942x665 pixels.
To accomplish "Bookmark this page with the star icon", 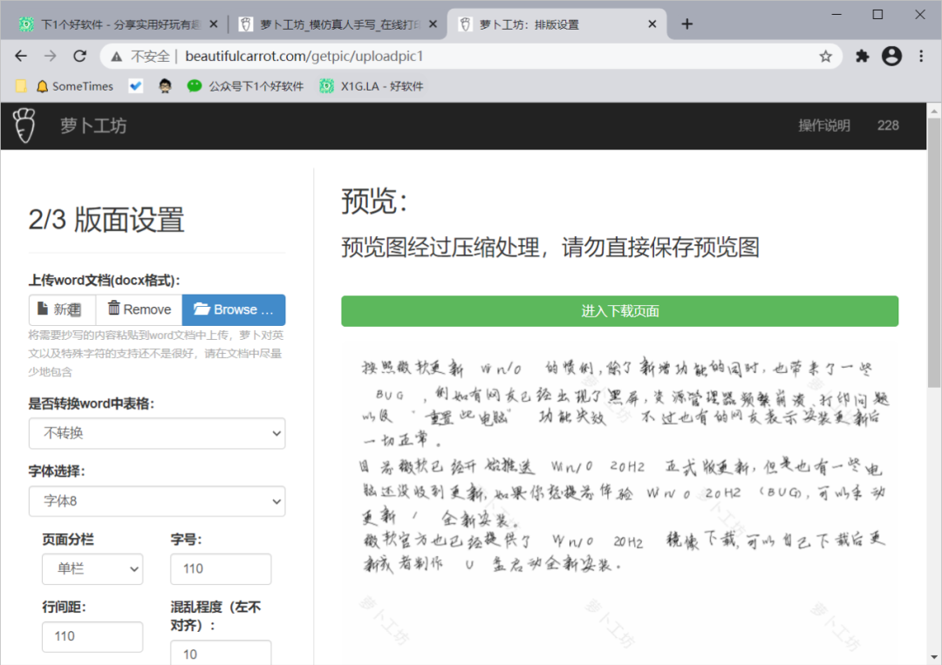I will click(x=825, y=56).
